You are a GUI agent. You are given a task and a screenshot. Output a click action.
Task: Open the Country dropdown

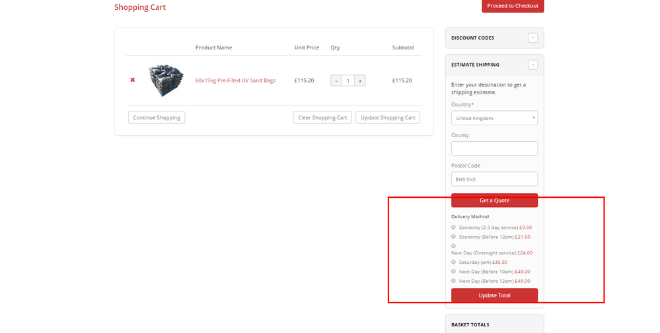tap(494, 118)
